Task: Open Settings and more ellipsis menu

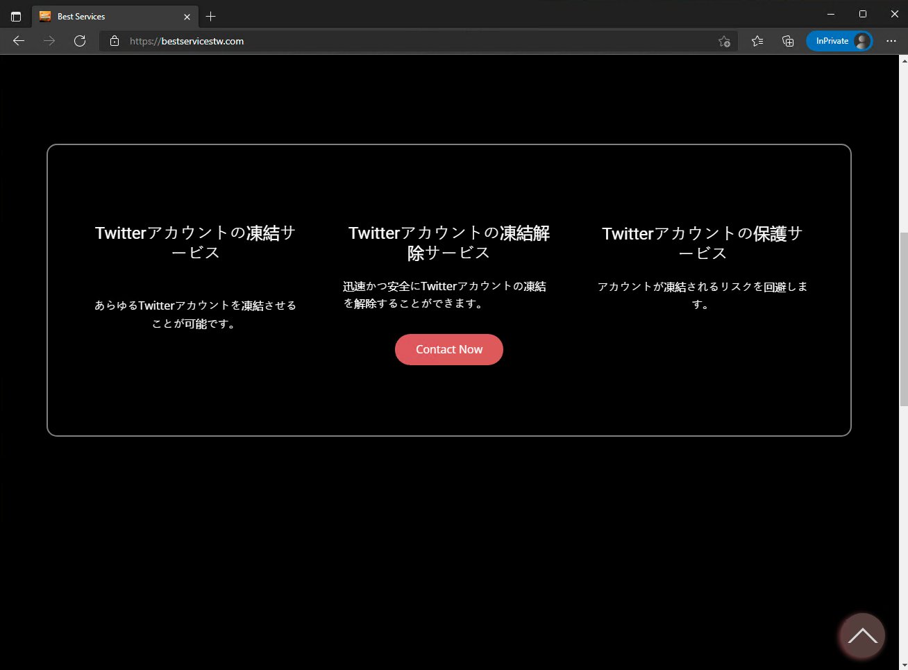Action: [891, 41]
